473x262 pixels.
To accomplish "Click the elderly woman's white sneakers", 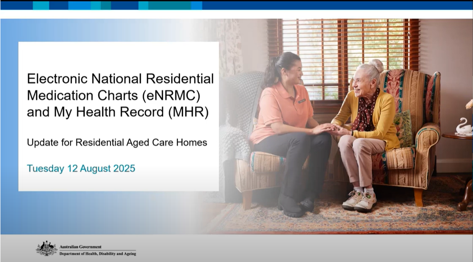I will [359, 200].
